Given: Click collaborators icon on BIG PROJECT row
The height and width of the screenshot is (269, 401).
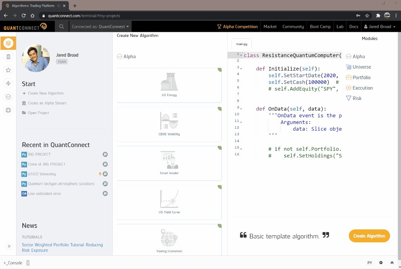Looking at the screenshot, I should click(105, 154).
